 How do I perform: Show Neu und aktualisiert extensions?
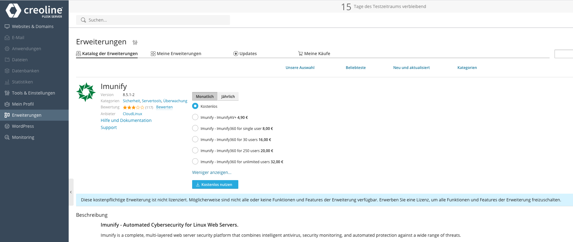point(411,68)
